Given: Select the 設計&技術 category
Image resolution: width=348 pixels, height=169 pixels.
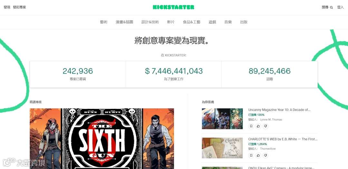Looking at the screenshot, I should tap(150, 22).
